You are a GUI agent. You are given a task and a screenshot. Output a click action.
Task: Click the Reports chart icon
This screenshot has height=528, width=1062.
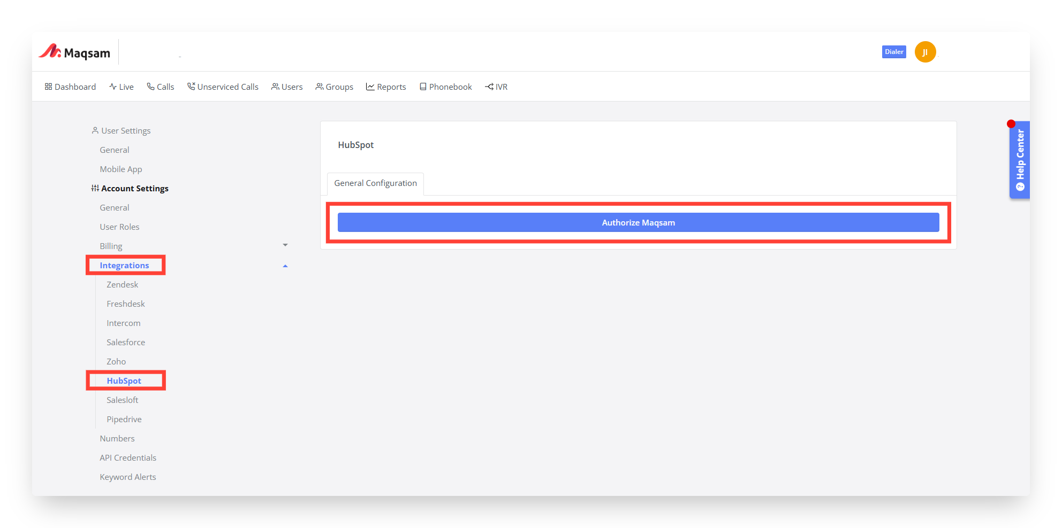pyautogui.click(x=370, y=87)
